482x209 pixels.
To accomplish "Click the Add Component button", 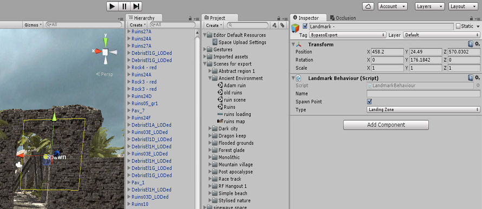I will [x=386, y=125].
